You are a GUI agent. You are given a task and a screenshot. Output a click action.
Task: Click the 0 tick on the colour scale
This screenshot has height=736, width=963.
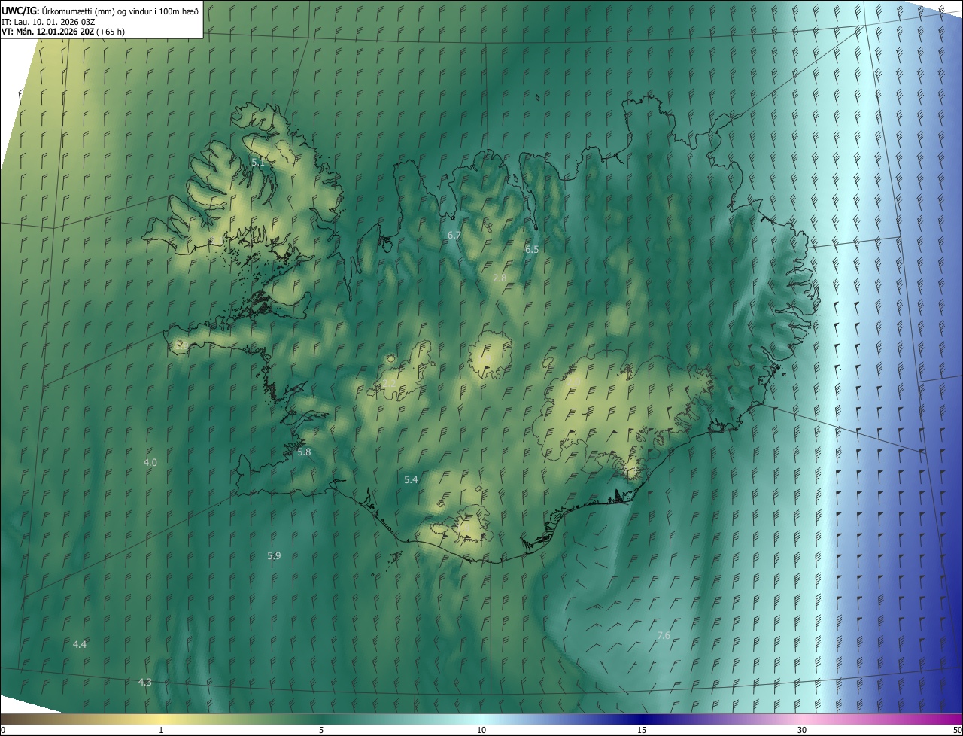click(x=3, y=730)
